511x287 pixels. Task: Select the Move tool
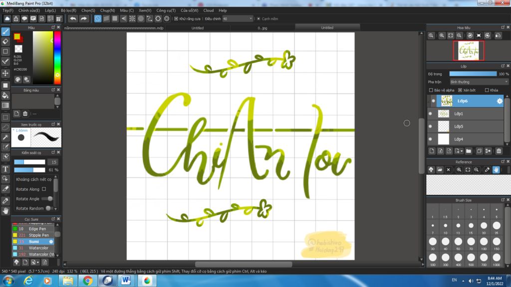[x=5, y=73]
